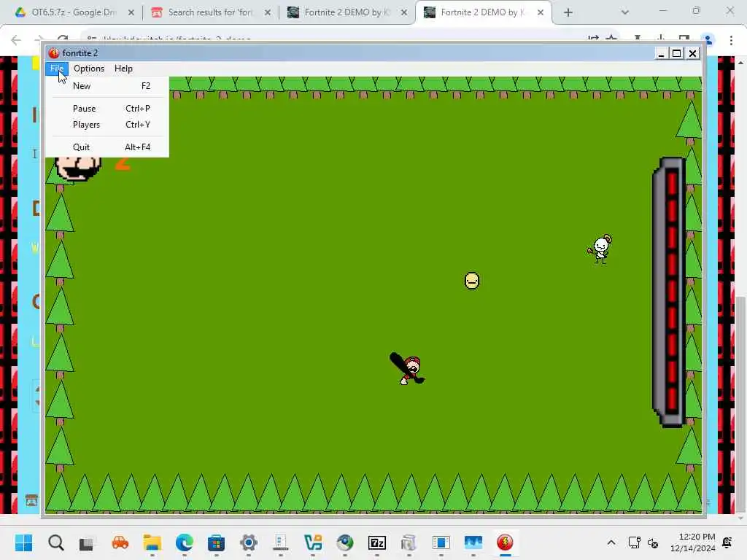This screenshot has width=747, height=560.
Task: Open the Windows Start menu
Action: coord(23,542)
